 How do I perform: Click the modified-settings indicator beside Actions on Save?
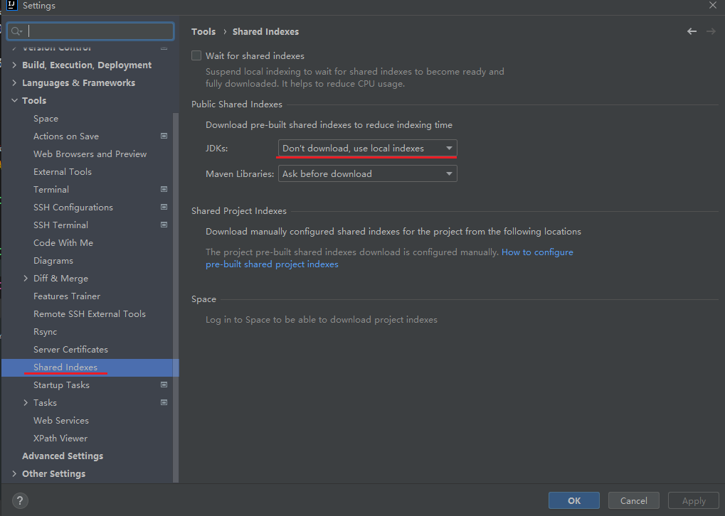click(x=164, y=136)
